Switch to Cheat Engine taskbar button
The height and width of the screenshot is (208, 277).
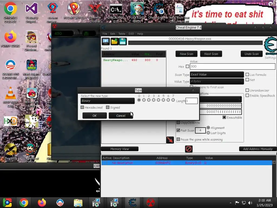point(133,203)
